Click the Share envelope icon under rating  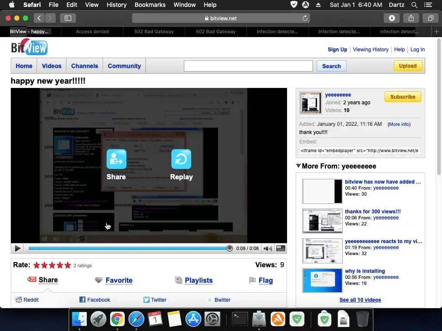[32, 279]
